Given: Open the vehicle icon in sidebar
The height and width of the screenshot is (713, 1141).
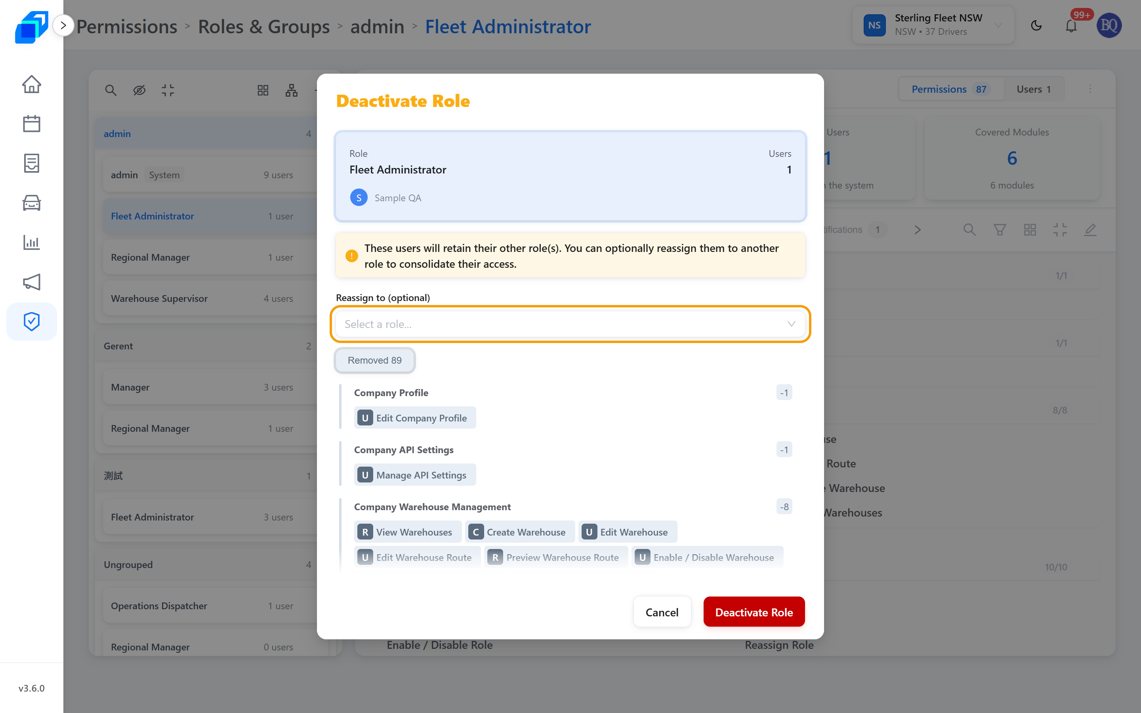Looking at the screenshot, I should [32, 203].
